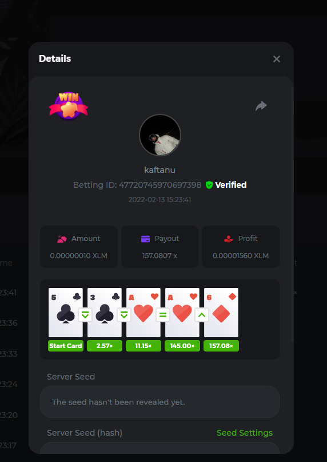This screenshot has width=327, height=462.
Task: Click the Start Card label
Action: 66,346
